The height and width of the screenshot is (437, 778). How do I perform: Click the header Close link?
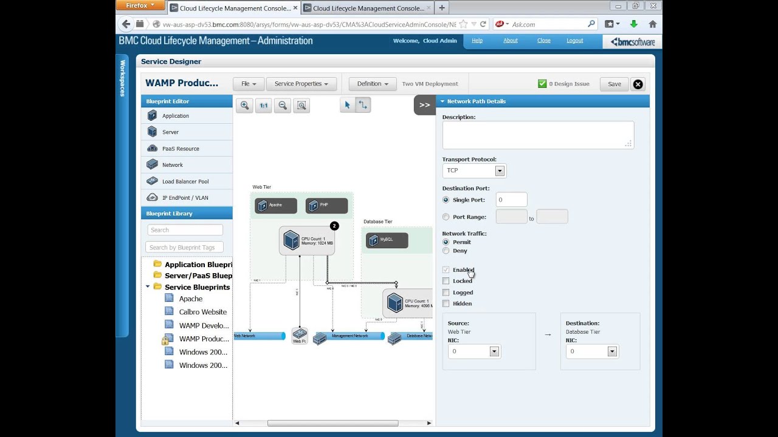pyautogui.click(x=544, y=41)
